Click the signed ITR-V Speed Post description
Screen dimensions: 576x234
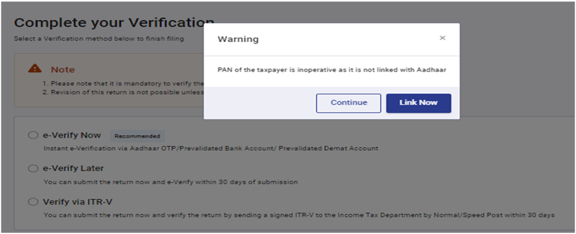pyautogui.click(x=298, y=215)
